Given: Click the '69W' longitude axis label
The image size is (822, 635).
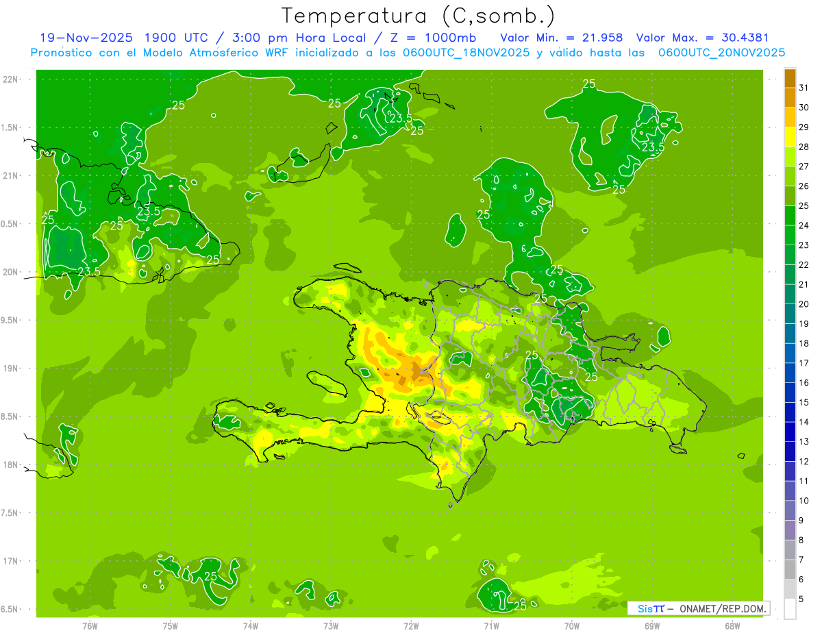Looking at the screenshot, I should tap(652, 625).
